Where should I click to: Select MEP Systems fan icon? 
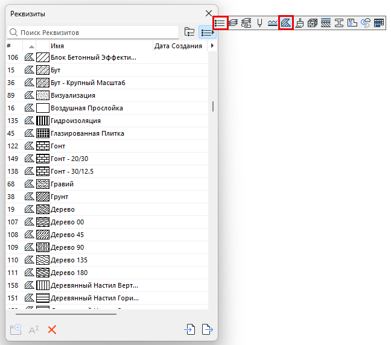pos(366,23)
